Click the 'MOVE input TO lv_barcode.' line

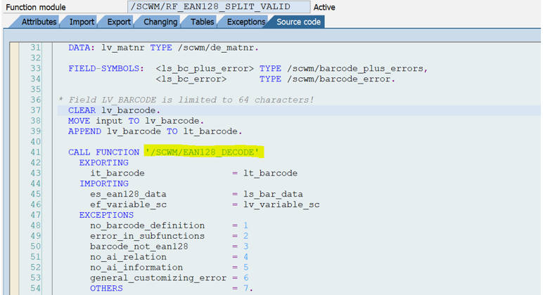pyautogui.click(x=136, y=121)
